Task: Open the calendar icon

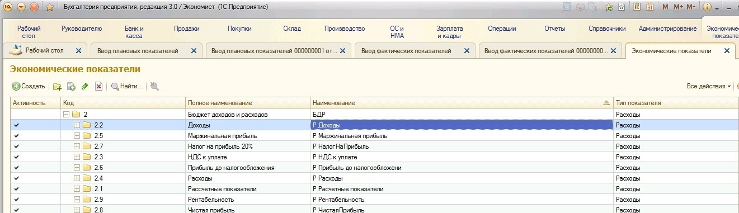Action: (x=650, y=7)
